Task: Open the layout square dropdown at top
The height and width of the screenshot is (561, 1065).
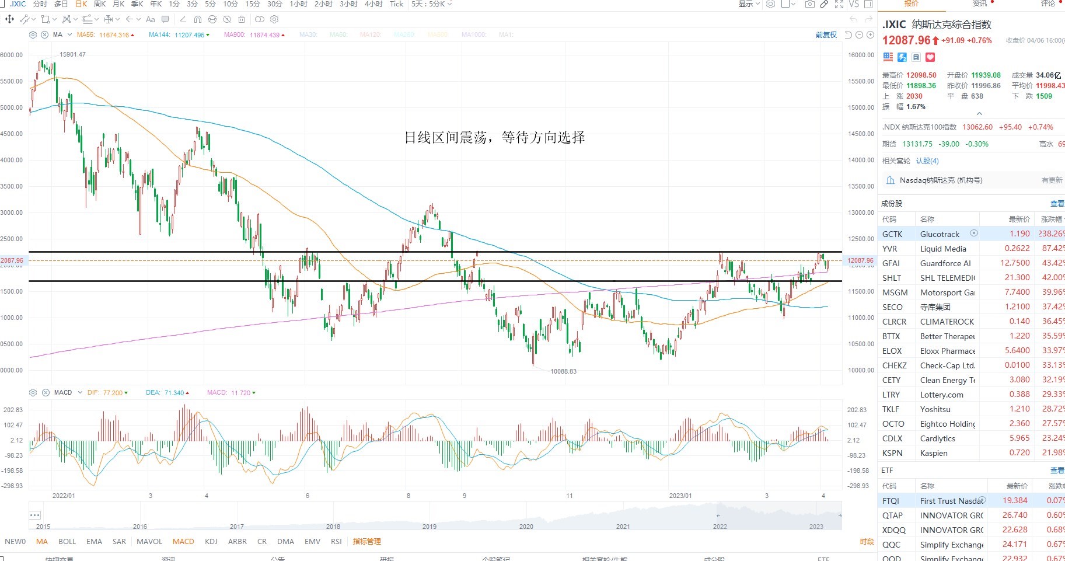Action: (788, 4)
